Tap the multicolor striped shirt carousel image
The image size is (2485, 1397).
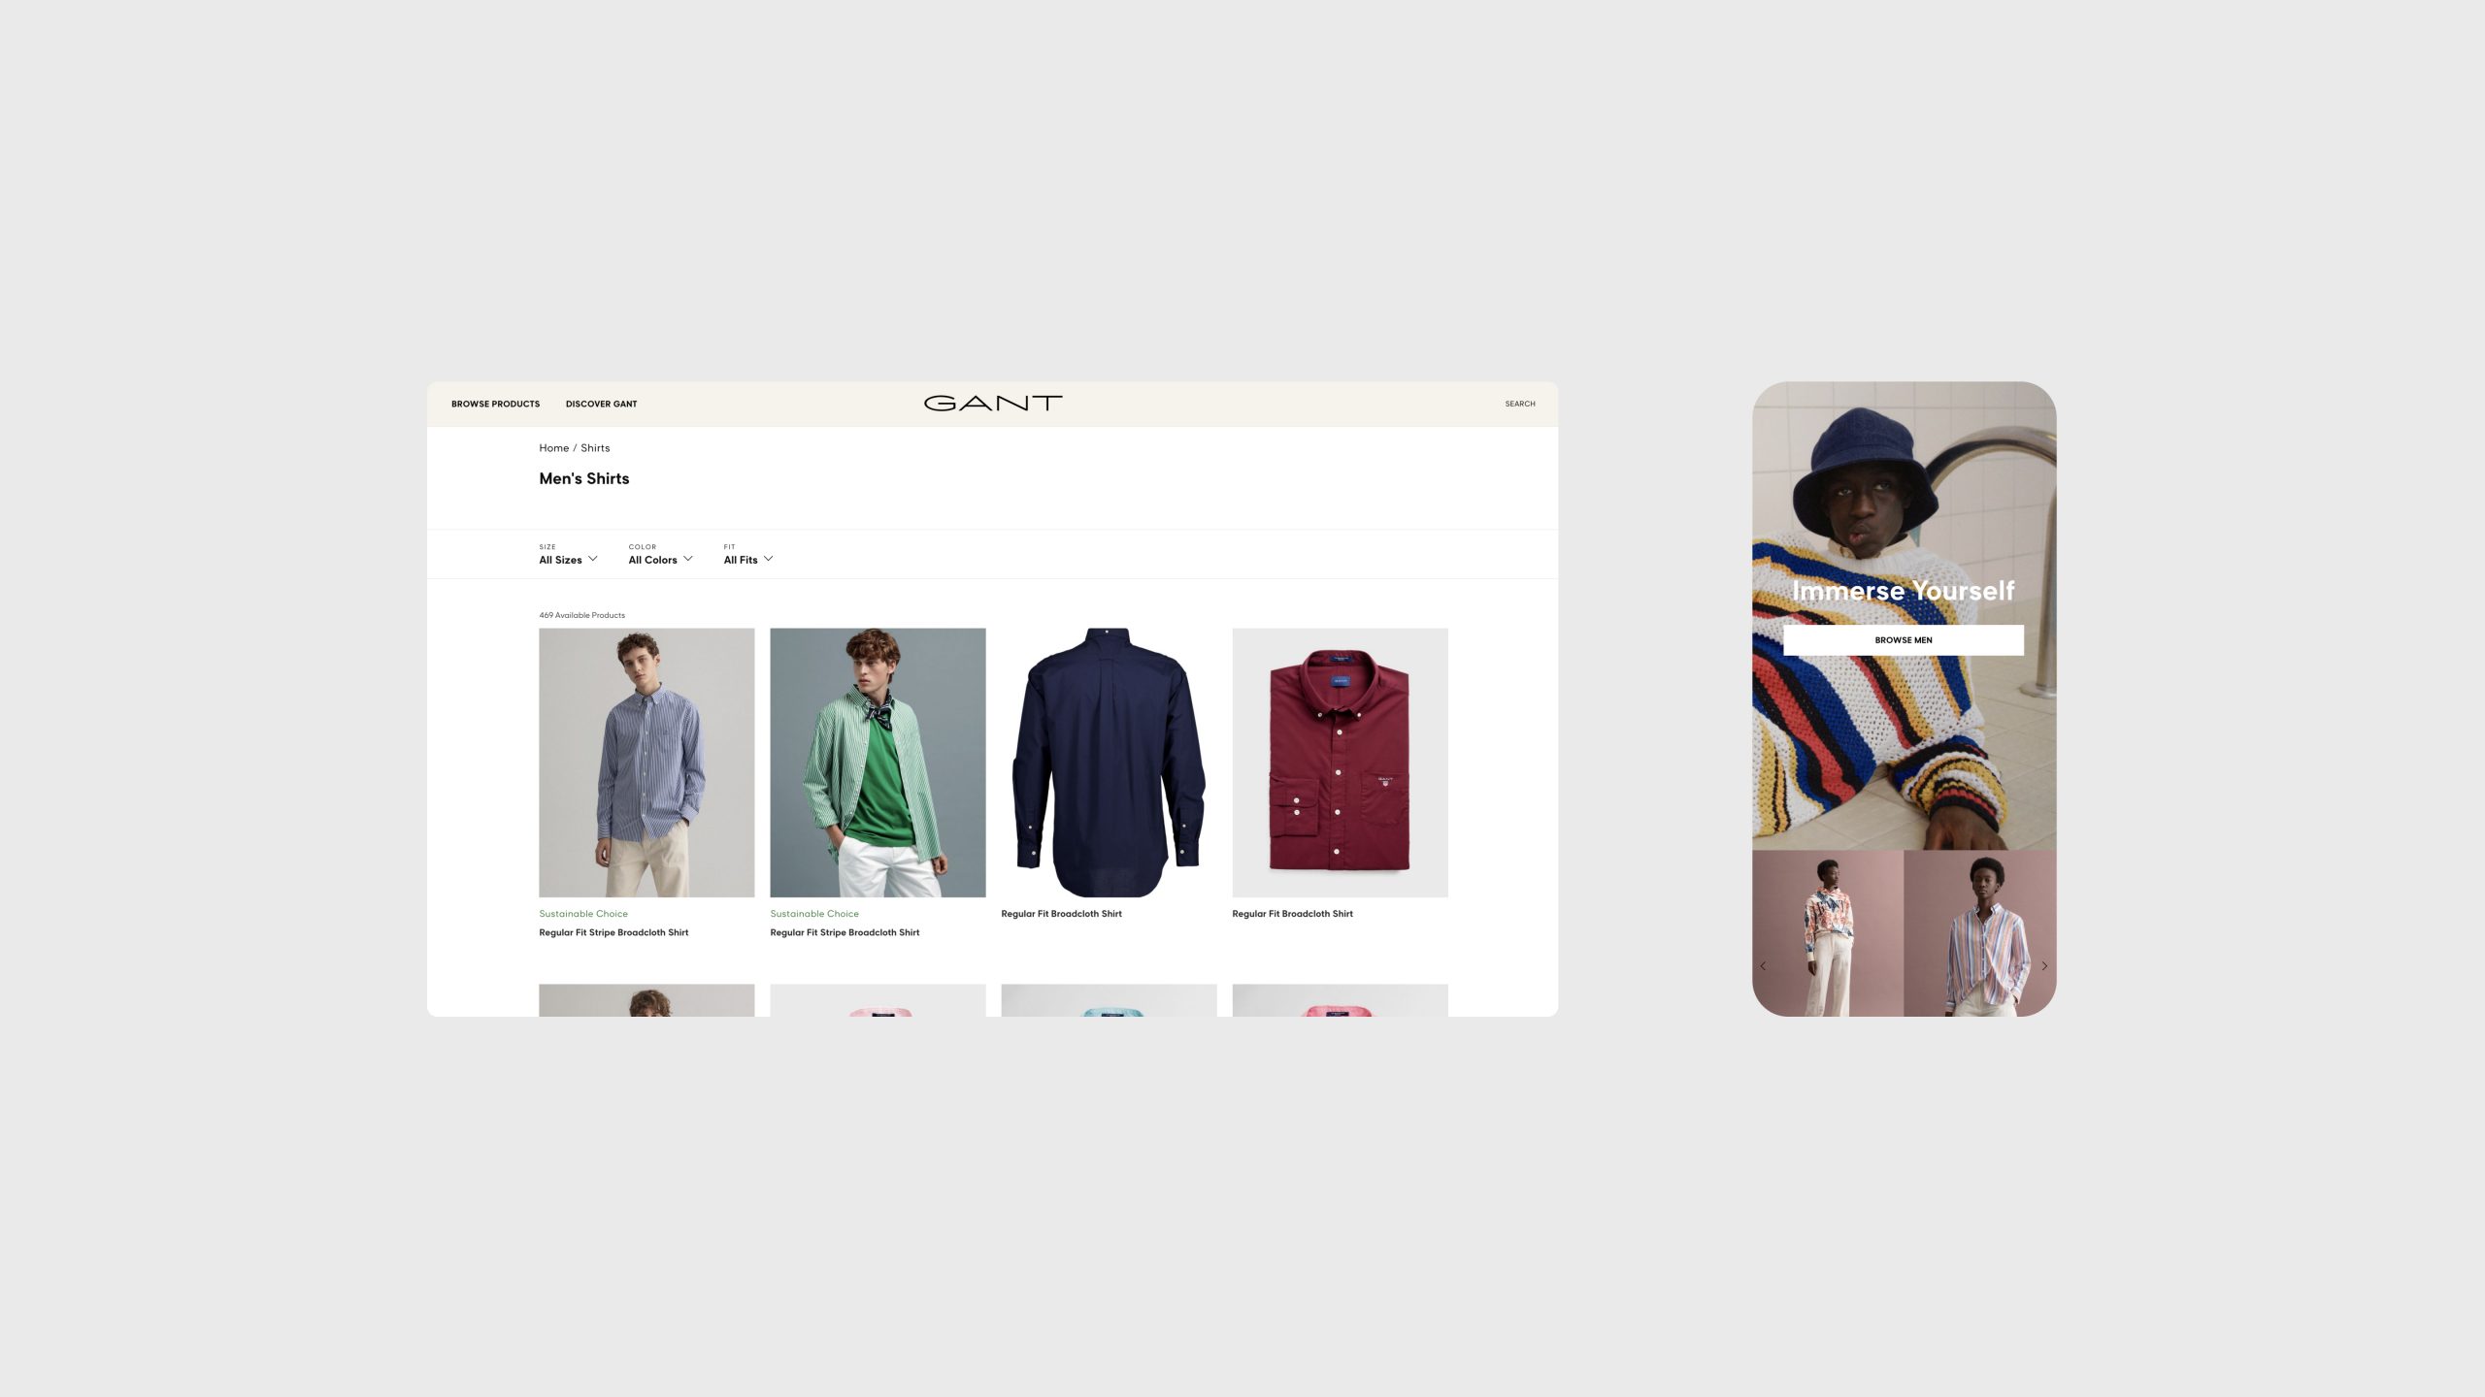coord(1980,933)
